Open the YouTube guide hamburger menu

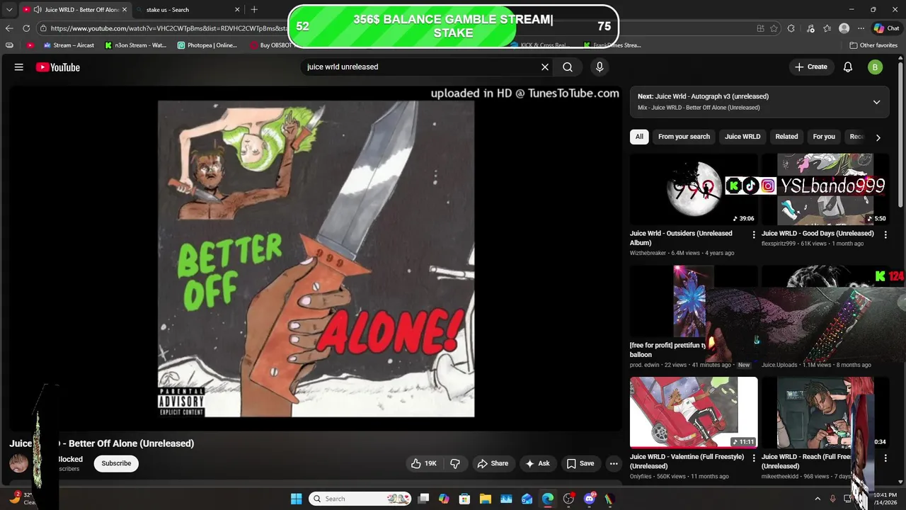[19, 67]
